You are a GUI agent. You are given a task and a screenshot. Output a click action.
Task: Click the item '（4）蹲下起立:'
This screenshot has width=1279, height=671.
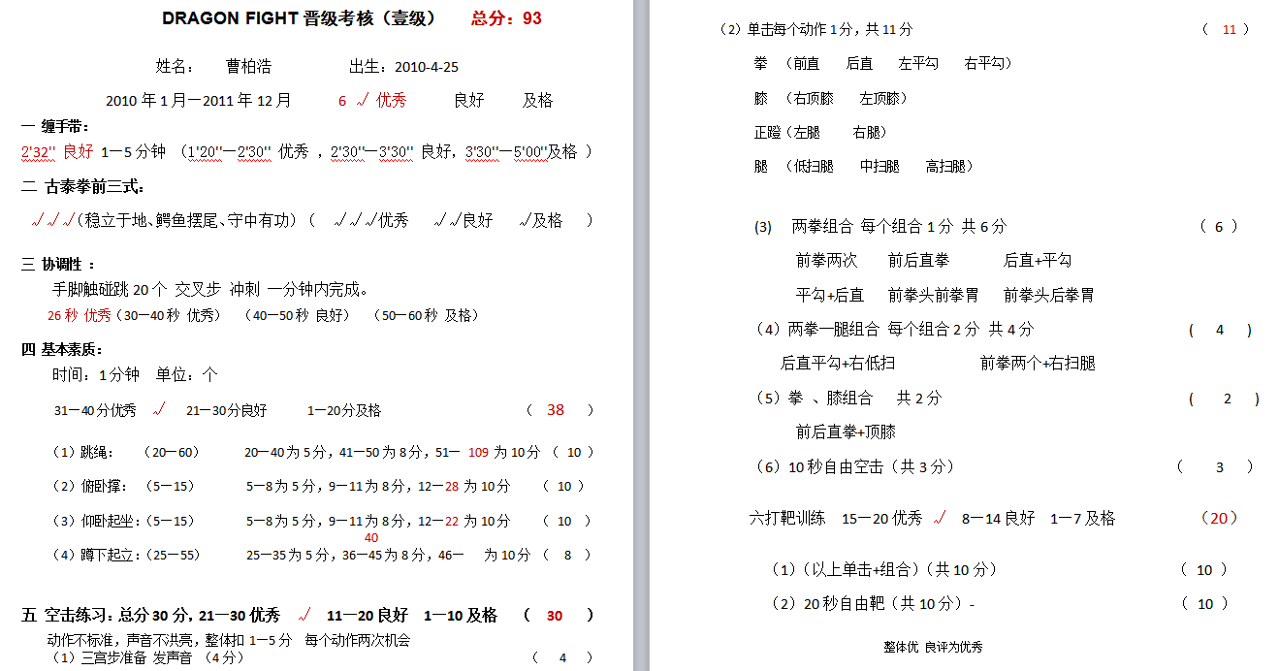click(95, 555)
